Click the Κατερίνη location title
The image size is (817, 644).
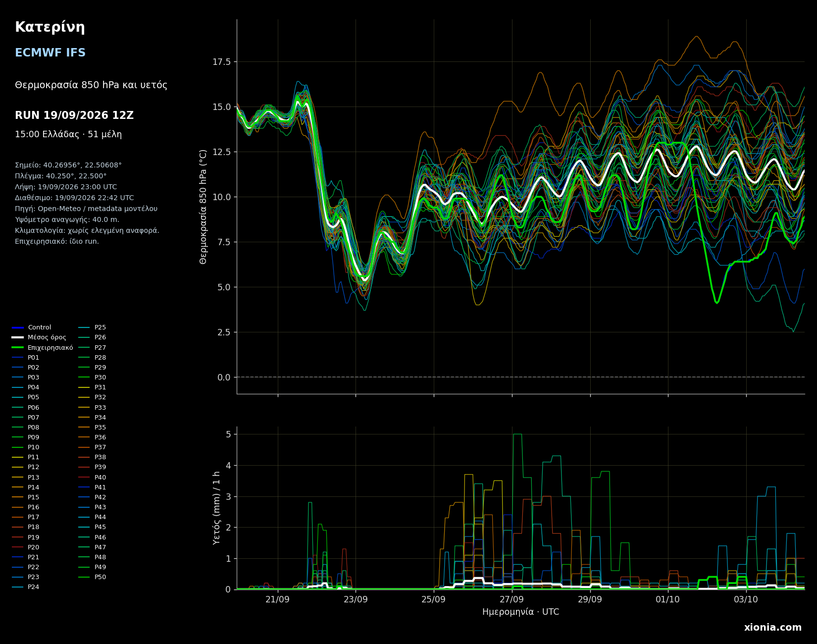pos(50,27)
